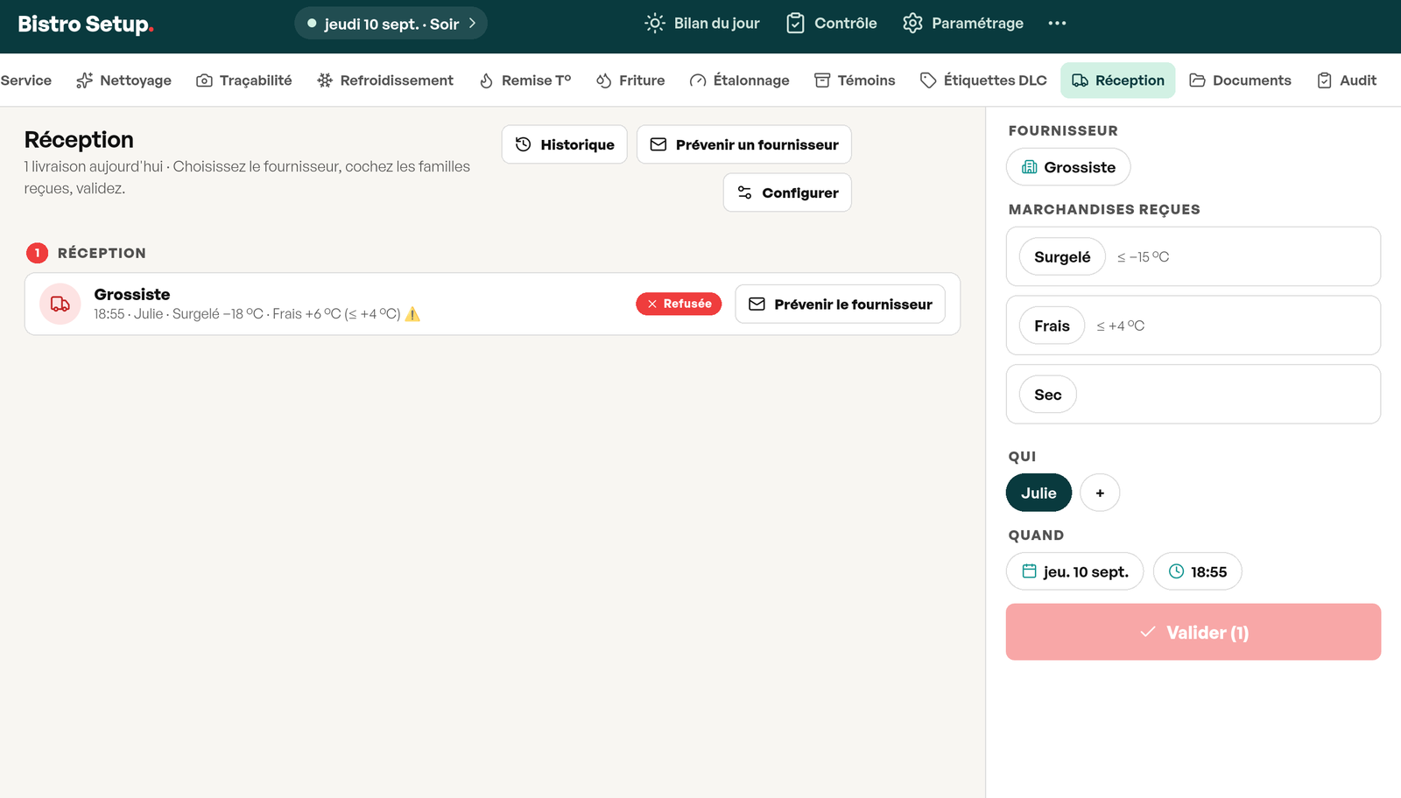Image resolution: width=1401 pixels, height=798 pixels.
Task: Go to the Traçabilité tab
Action: [x=244, y=80]
